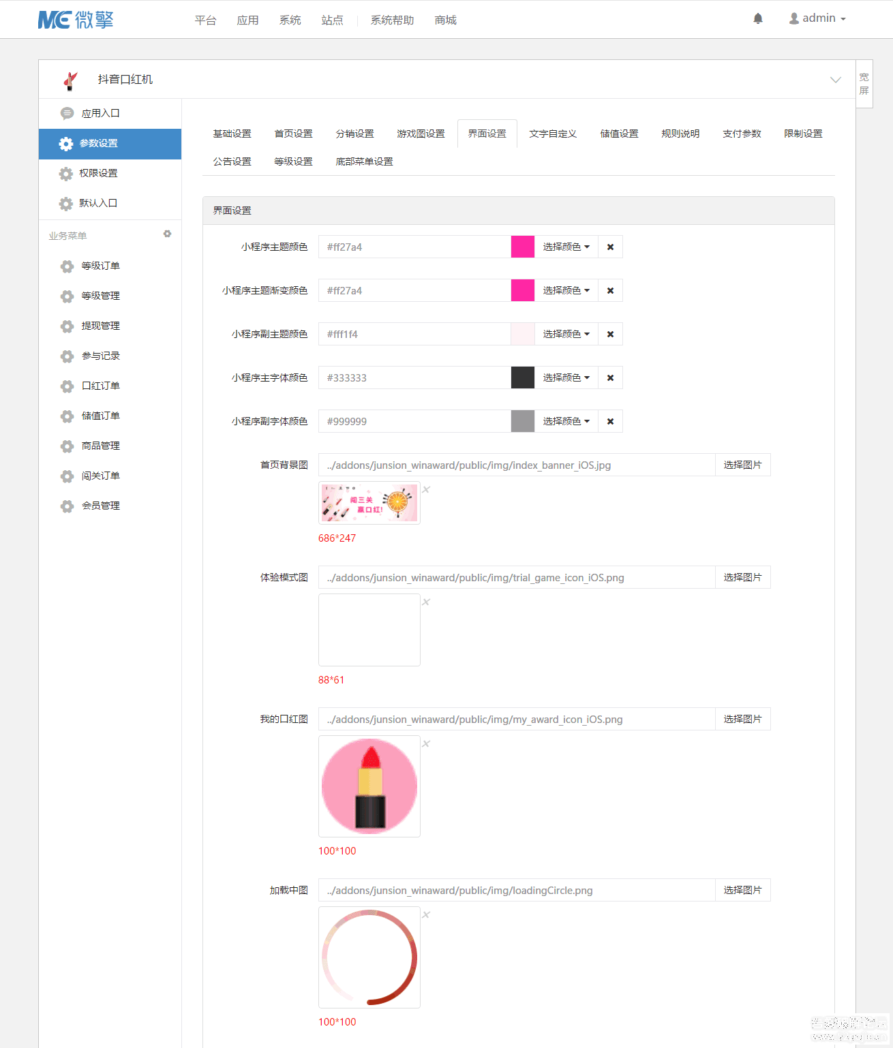Open 选择颜色 dropdown for 小程序主字体颜色

click(566, 377)
